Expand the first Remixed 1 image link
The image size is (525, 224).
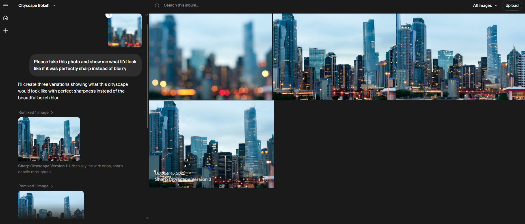click(36, 112)
